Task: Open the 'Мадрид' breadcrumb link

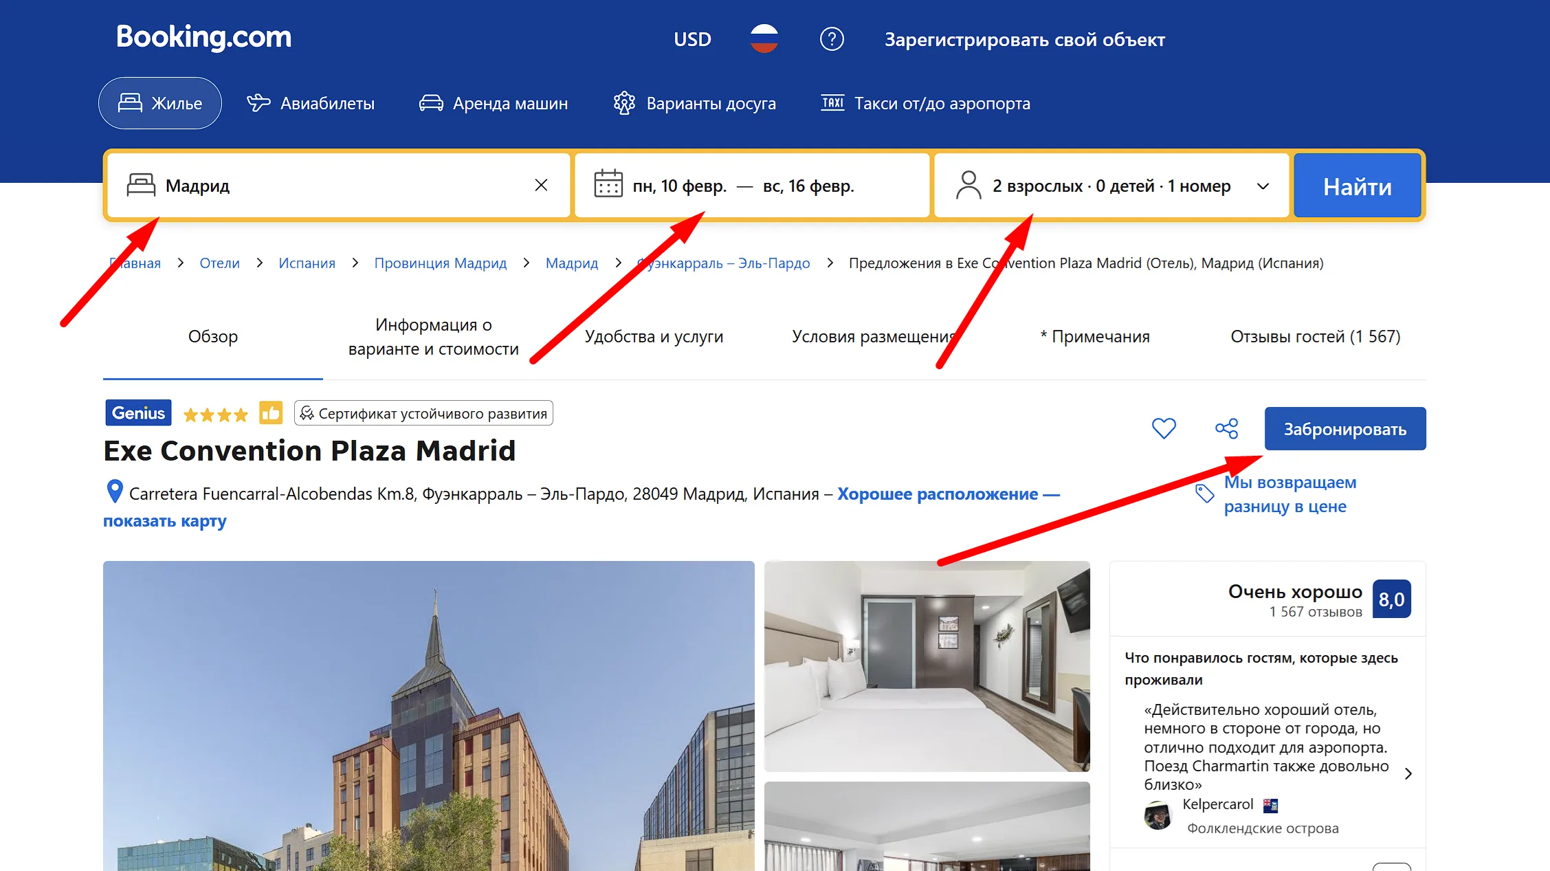Action: (571, 263)
